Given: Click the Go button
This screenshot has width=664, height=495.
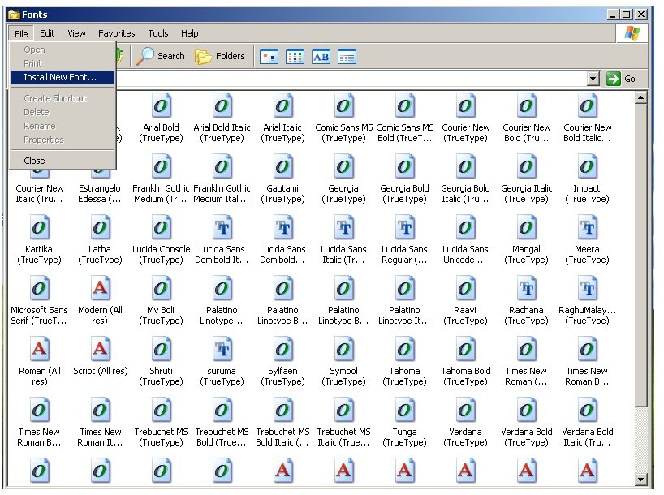Looking at the screenshot, I should coord(621,79).
